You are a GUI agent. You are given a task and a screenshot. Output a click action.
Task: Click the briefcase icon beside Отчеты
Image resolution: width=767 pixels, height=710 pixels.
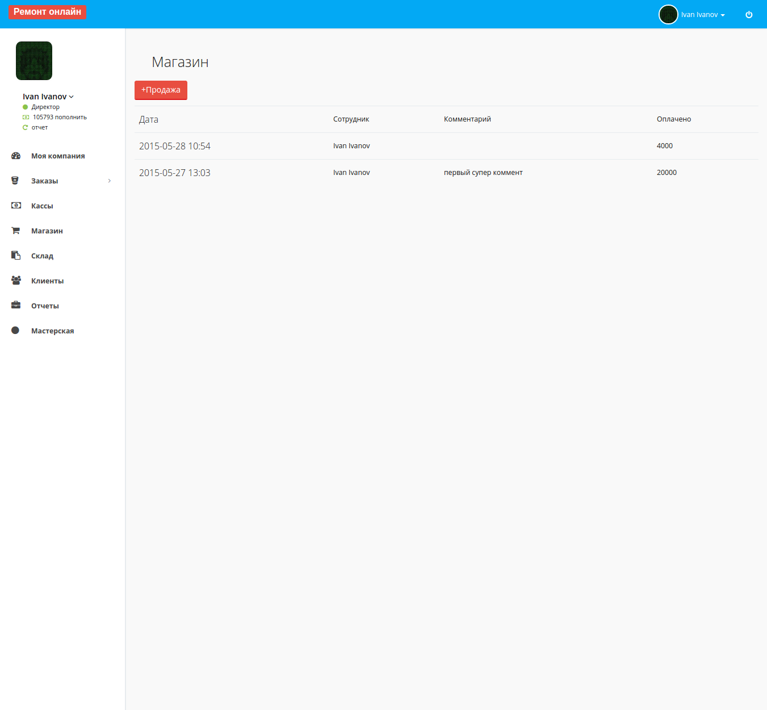click(x=16, y=305)
